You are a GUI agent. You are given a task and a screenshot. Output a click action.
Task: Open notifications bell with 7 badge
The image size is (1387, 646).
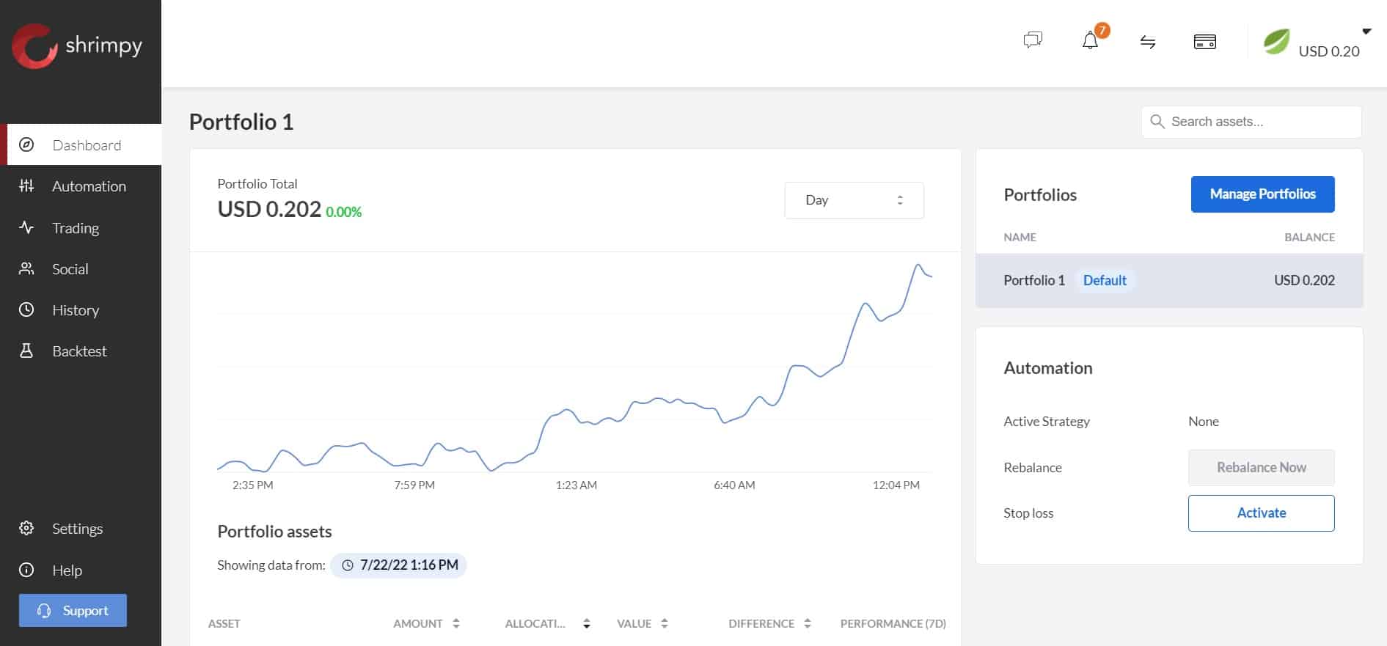coord(1091,40)
